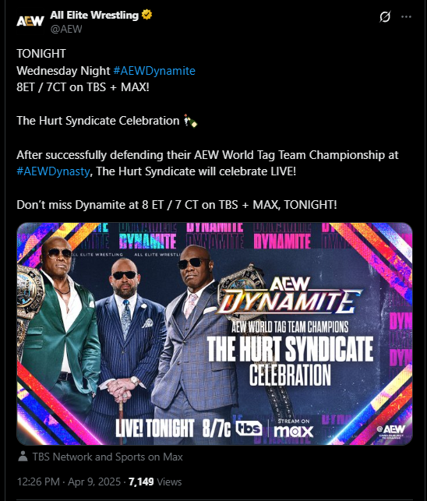Viewport: 427px width, 501px height.
Task: Click the gold verified badge
Action: pyautogui.click(x=146, y=15)
